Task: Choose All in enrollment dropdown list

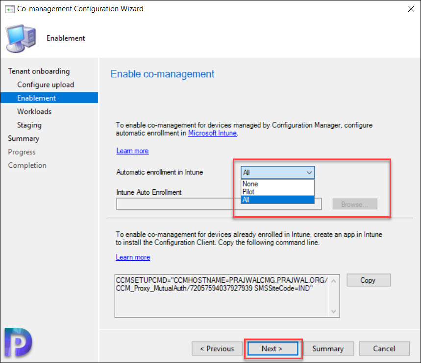Action: (x=277, y=200)
